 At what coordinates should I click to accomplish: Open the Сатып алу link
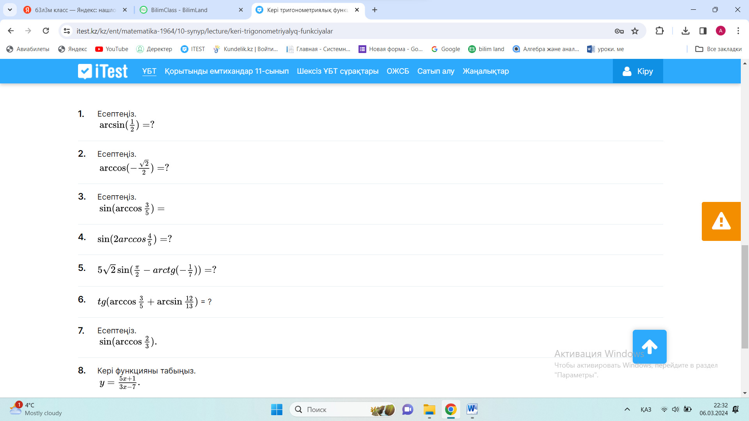coord(436,71)
